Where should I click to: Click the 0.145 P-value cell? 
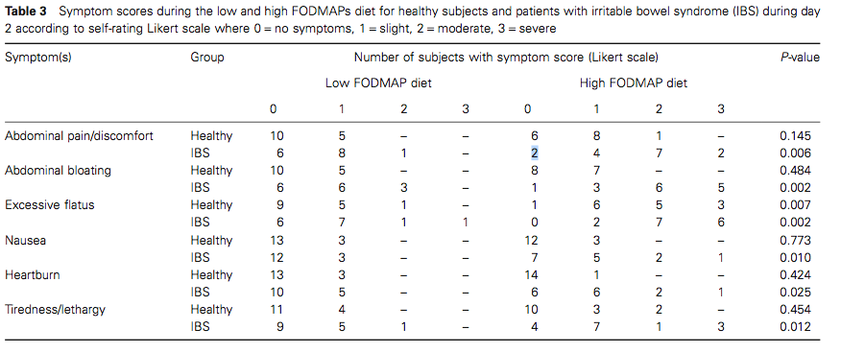coord(796,136)
